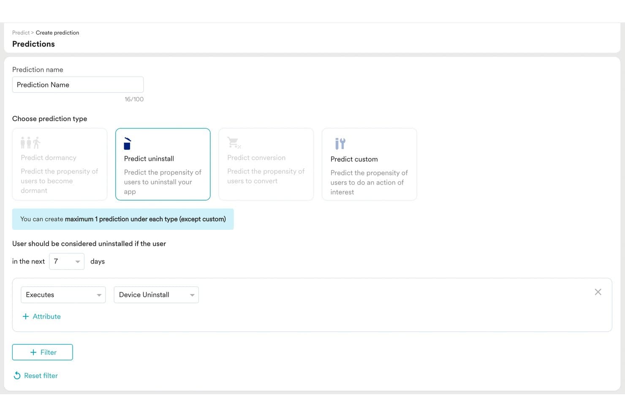The width and height of the screenshot is (625, 417).
Task: Remove the Device Uninstall condition with the X icon
Action: point(598,292)
